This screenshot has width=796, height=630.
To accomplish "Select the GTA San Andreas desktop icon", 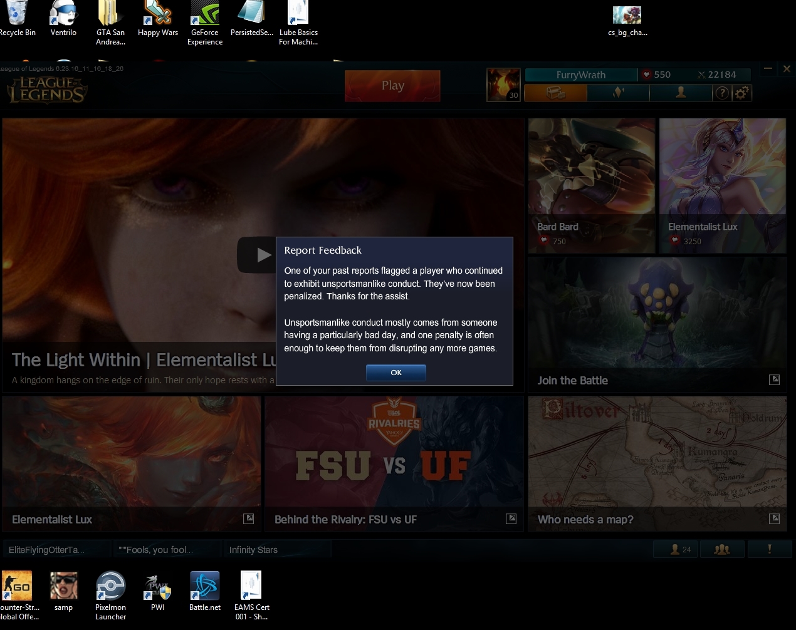I will (x=110, y=23).
